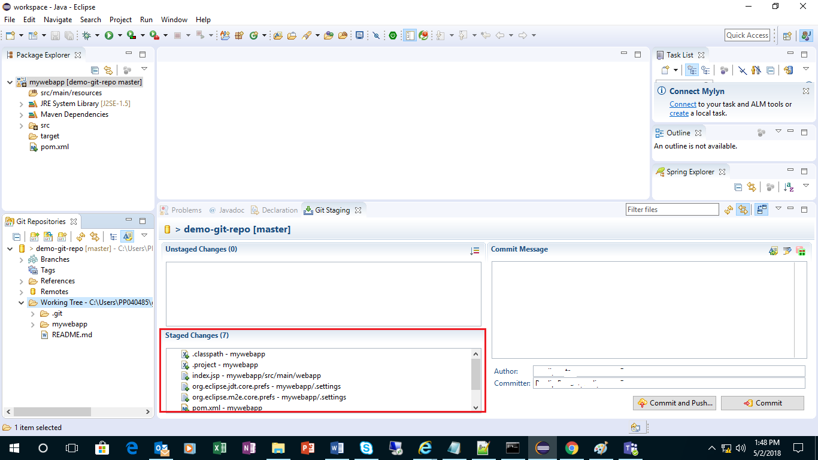
Task: Open the Project menu
Action: [x=120, y=20]
